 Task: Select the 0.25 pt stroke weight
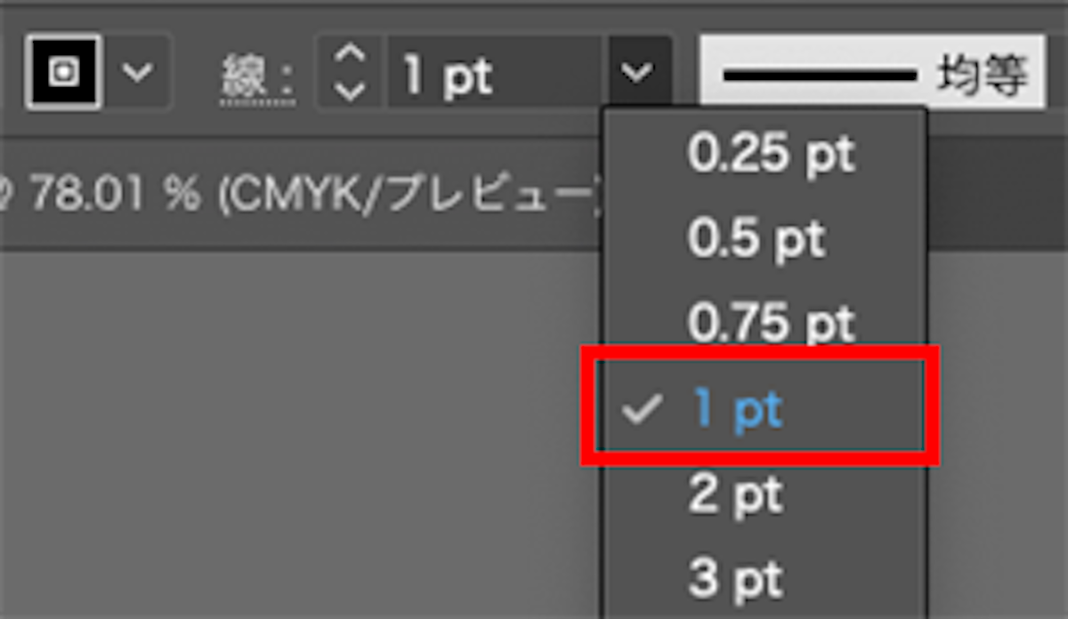click(x=772, y=153)
